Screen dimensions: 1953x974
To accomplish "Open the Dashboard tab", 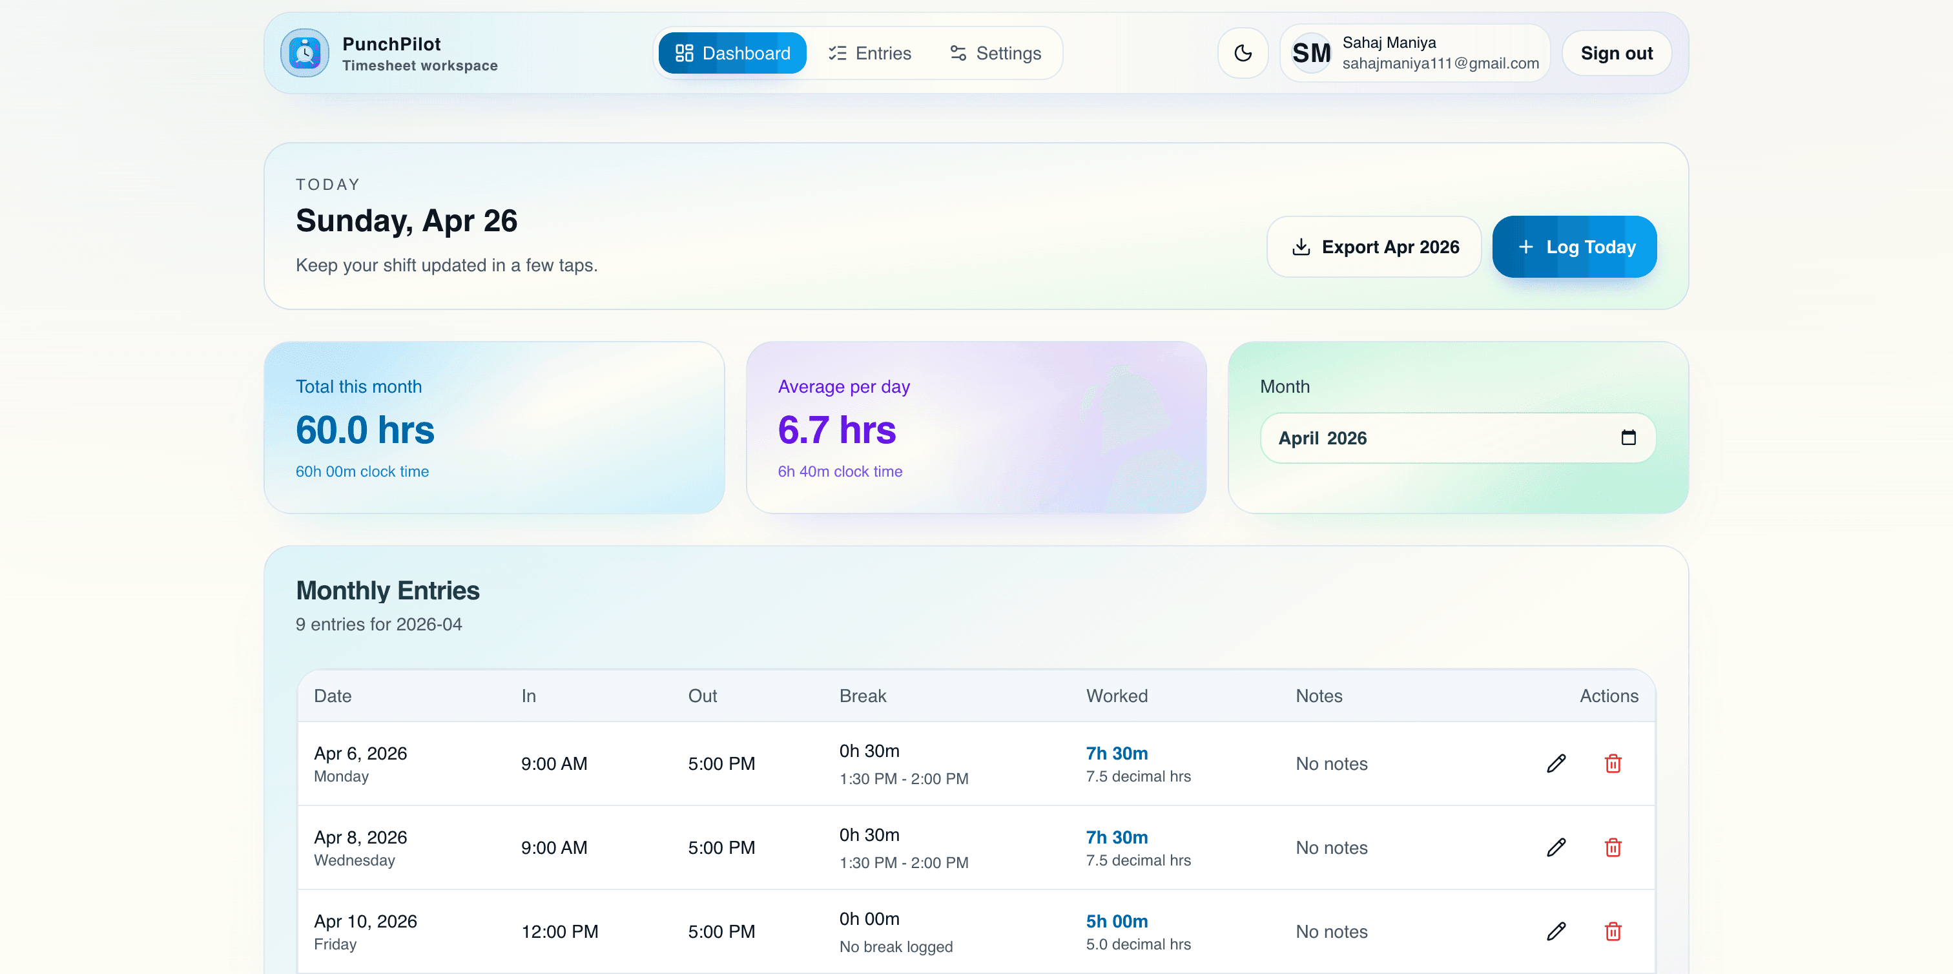I will [x=732, y=53].
